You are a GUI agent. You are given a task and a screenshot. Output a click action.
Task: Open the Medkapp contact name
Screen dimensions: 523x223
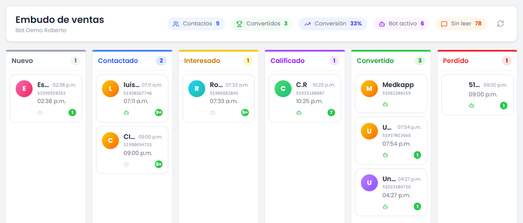tap(398, 85)
